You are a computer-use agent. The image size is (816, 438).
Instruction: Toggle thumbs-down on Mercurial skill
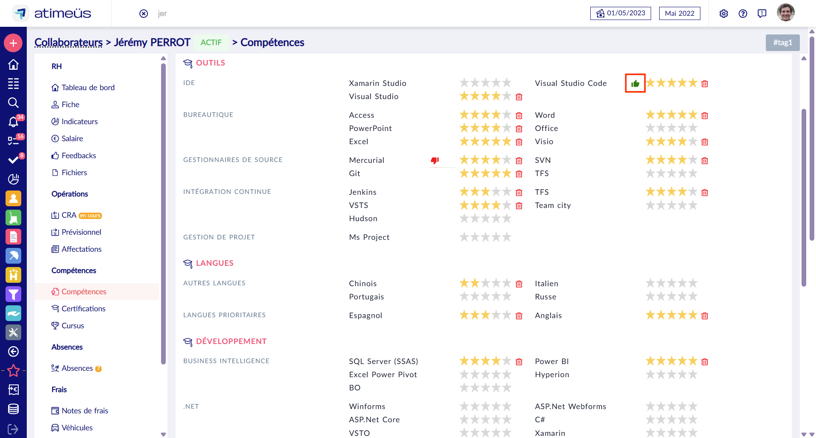434,160
